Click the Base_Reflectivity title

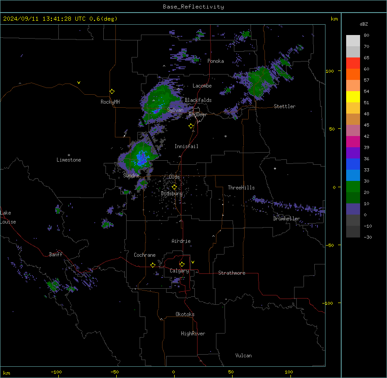(x=193, y=7)
